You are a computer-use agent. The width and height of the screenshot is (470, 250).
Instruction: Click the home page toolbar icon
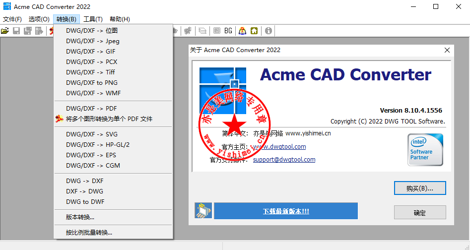pos(254,31)
